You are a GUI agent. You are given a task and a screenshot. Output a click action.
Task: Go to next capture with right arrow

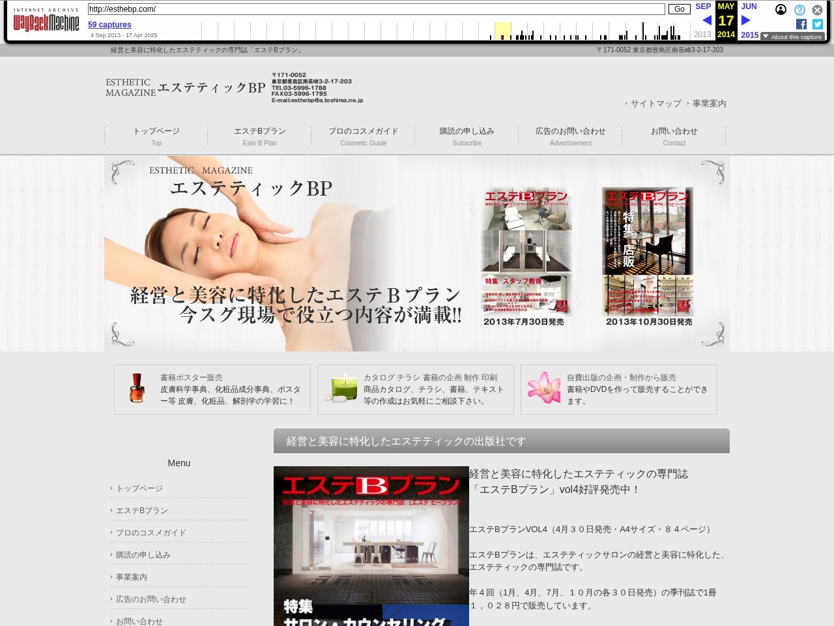pyautogui.click(x=746, y=21)
